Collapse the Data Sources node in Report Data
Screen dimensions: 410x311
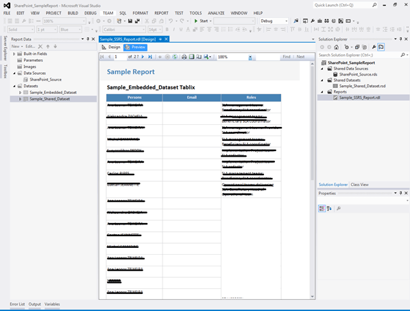(x=14, y=73)
